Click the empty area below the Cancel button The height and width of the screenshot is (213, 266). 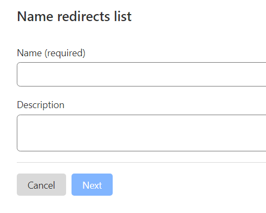tap(41, 204)
